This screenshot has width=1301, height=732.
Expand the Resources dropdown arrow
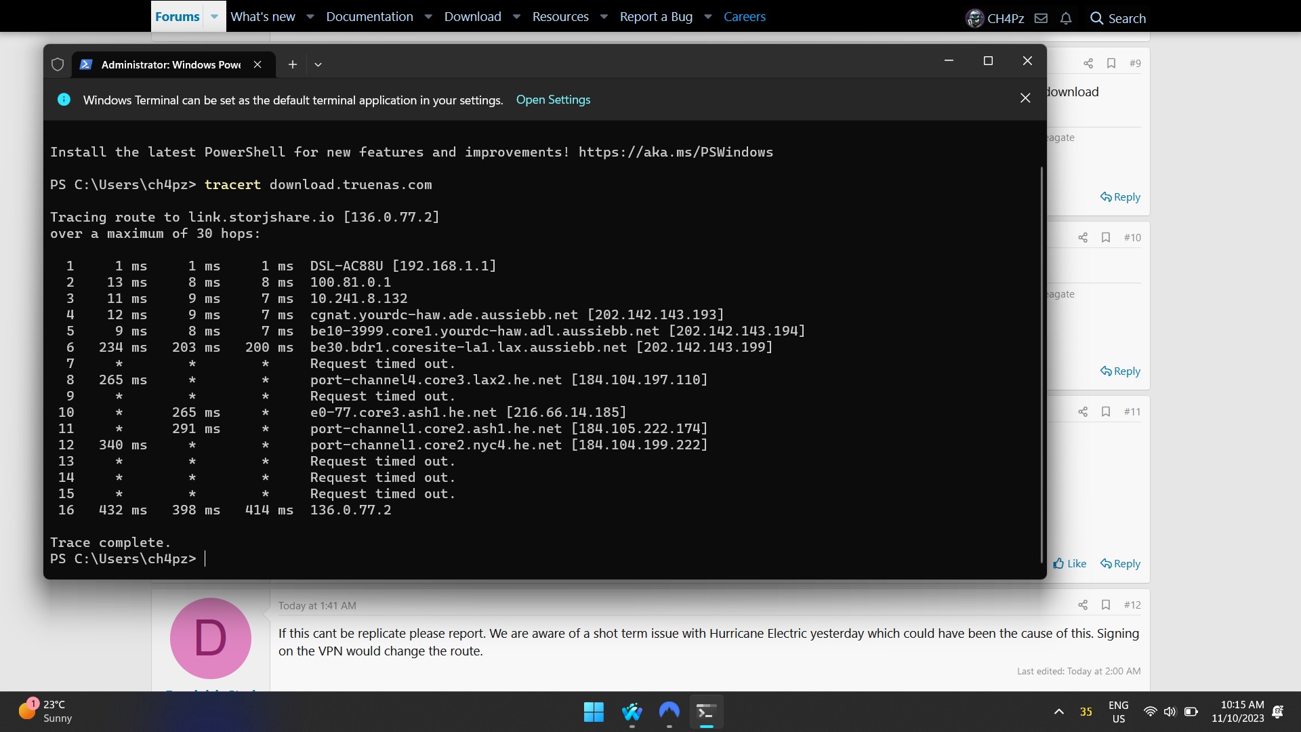[604, 16]
